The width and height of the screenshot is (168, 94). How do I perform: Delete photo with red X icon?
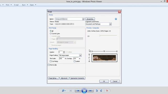[x=107, y=91]
